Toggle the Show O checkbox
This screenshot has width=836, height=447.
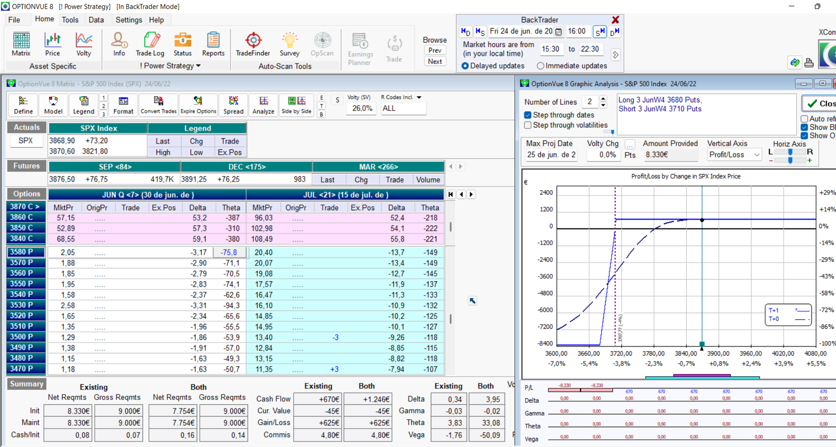[804, 136]
